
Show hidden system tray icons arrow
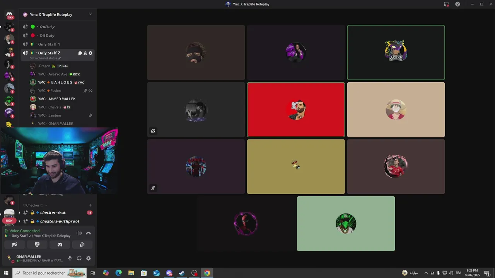click(426, 273)
